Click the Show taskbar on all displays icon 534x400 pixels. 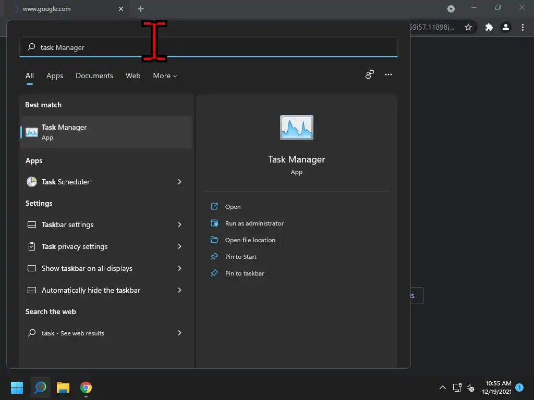[x=32, y=268]
